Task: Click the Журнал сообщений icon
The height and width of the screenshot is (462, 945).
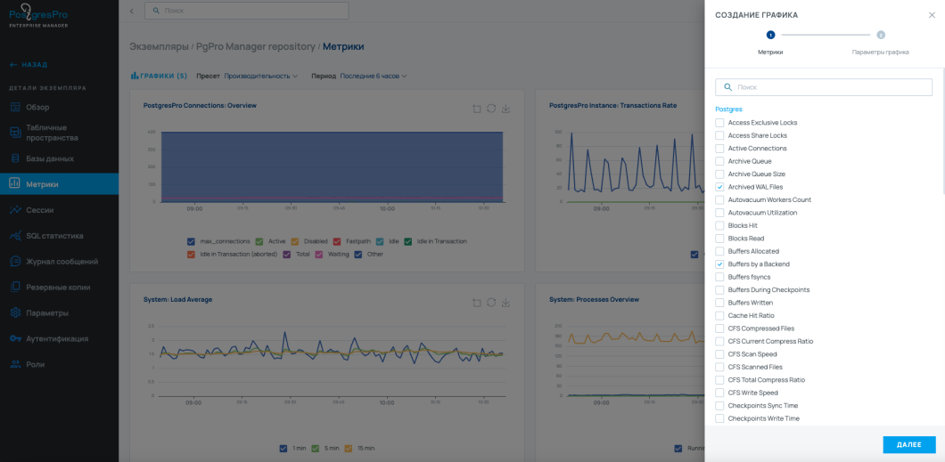Action: (16, 262)
